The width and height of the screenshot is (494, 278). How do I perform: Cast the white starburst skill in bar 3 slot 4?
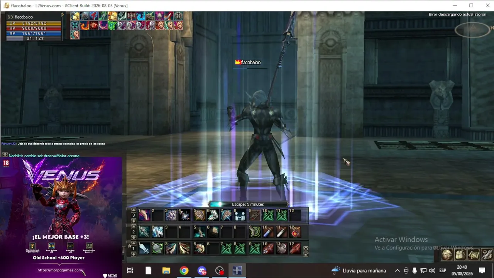point(184,215)
